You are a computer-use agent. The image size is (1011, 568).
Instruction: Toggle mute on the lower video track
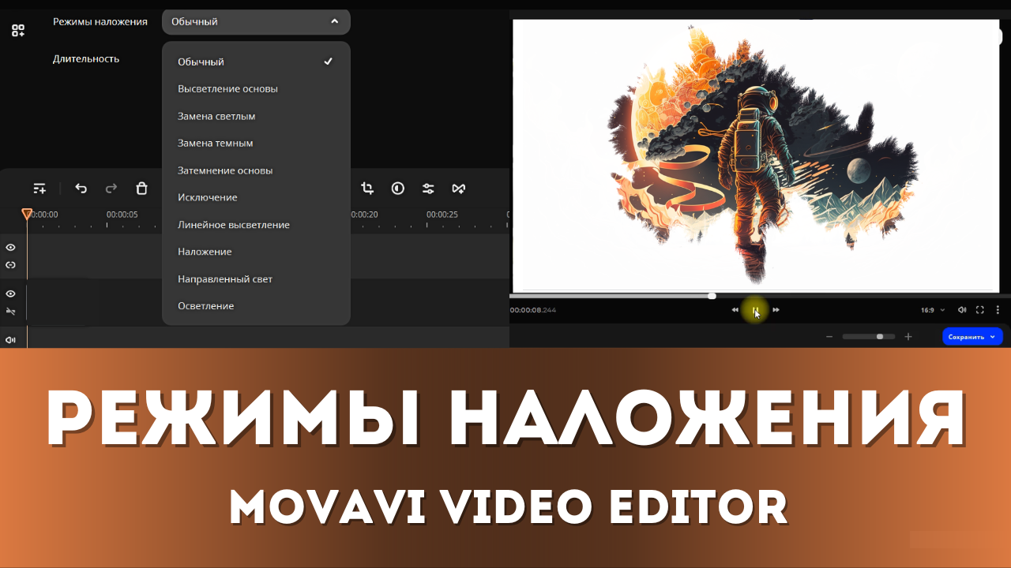[x=11, y=312]
